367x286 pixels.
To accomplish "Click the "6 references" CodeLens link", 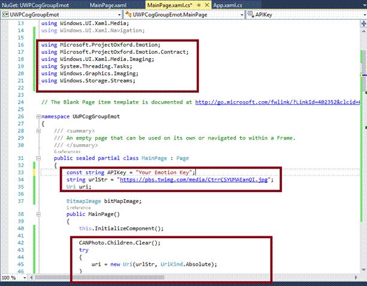I will click(x=67, y=152).
